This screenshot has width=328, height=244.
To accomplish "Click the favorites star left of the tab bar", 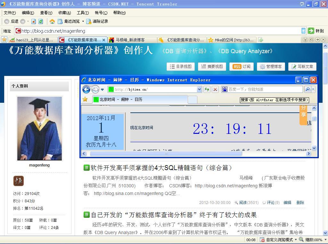I will pos(4,40).
